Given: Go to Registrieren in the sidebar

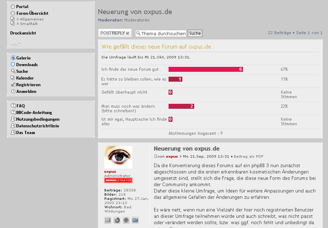Looking at the screenshot, I should pos(28,85).
